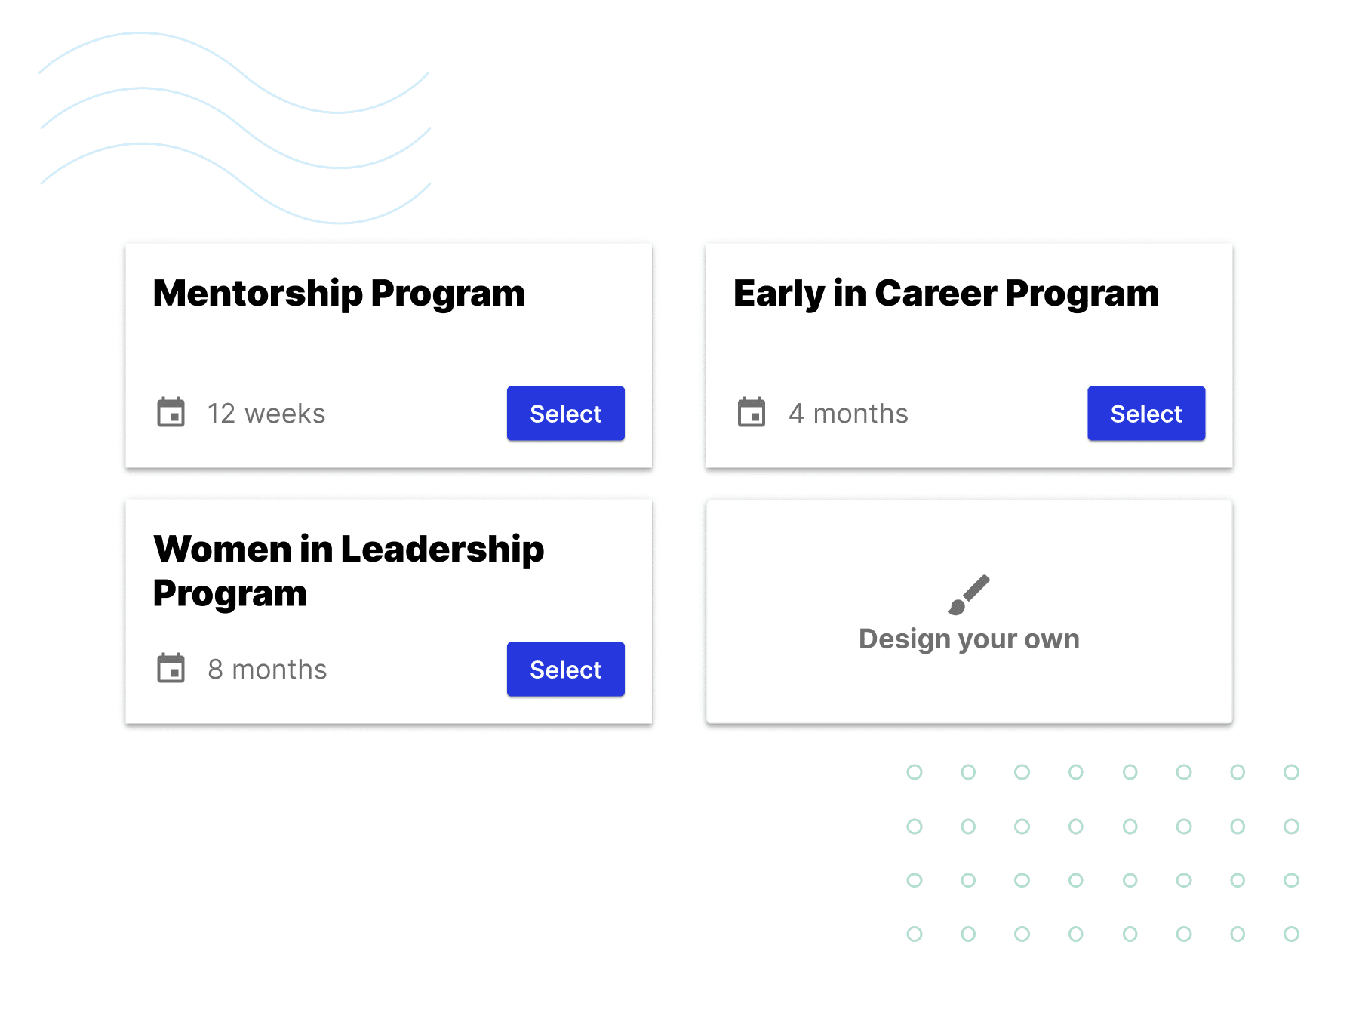Click the Mentorship Program title

338,294
